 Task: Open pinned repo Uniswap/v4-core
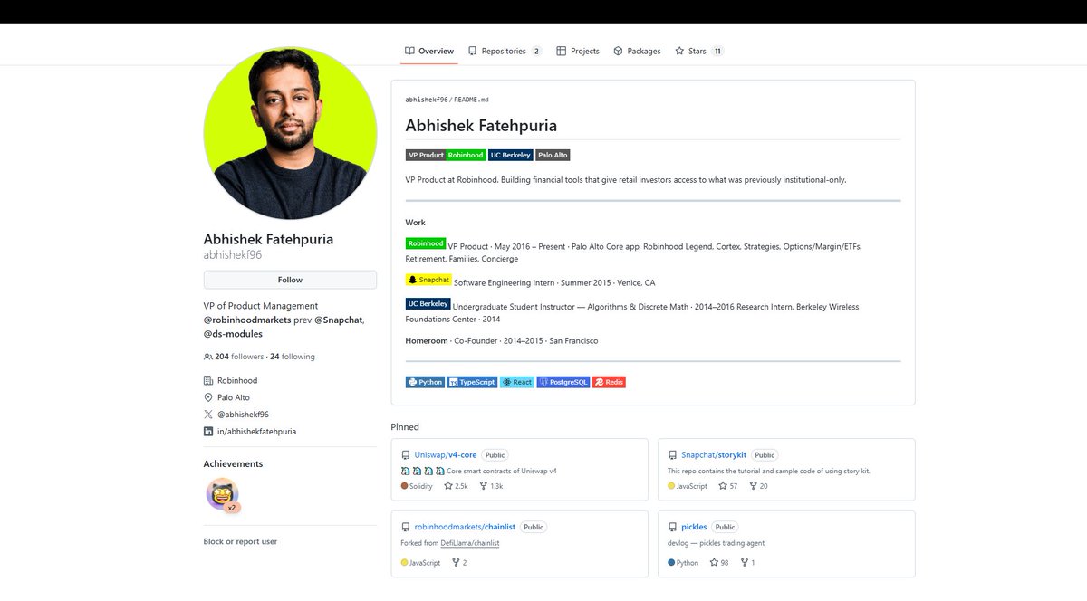pos(445,455)
